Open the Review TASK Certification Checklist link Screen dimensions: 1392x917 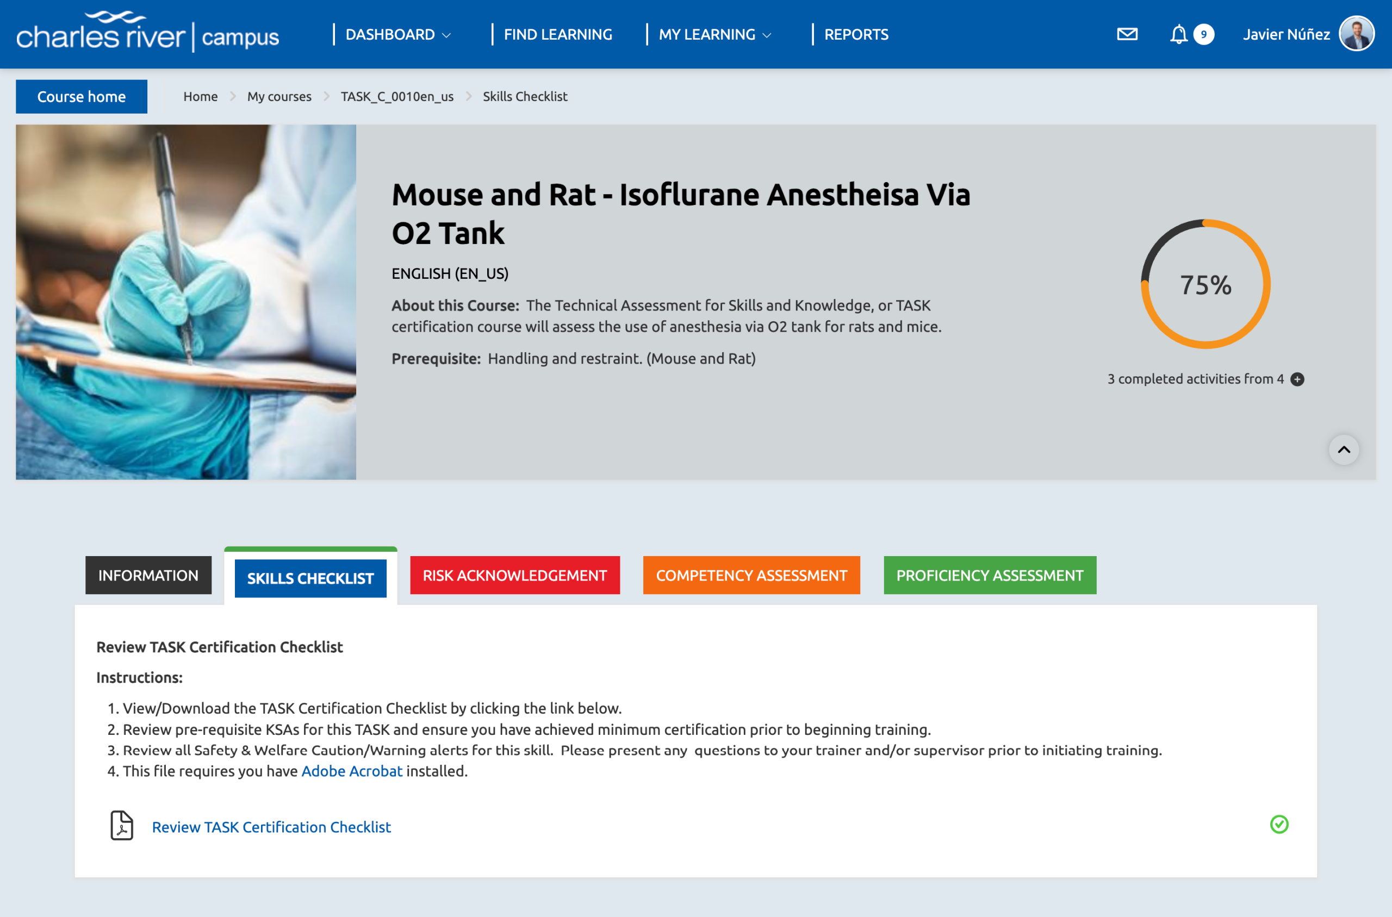pos(271,826)
